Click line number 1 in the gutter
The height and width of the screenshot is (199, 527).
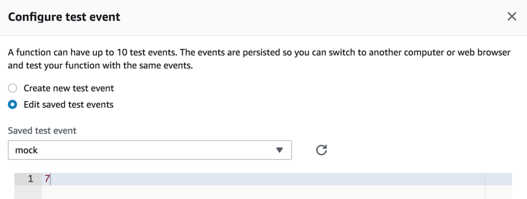(x=31, y=179)
